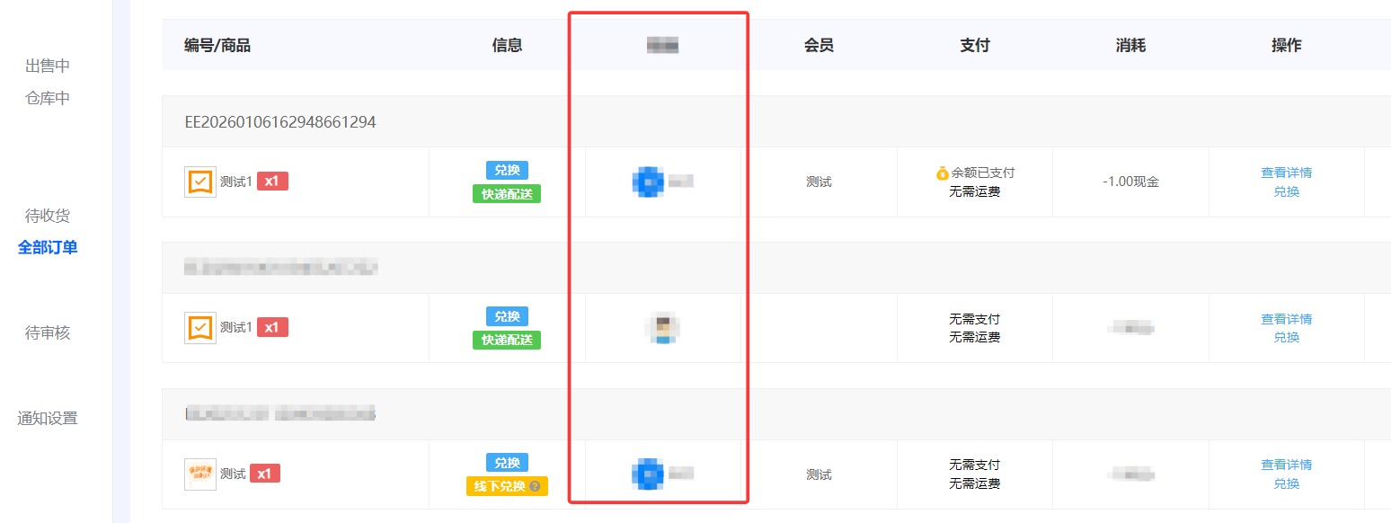Screen dimensions: 1391x523
Task: Select the checkbox in the second order row
Action: [199, 327]
